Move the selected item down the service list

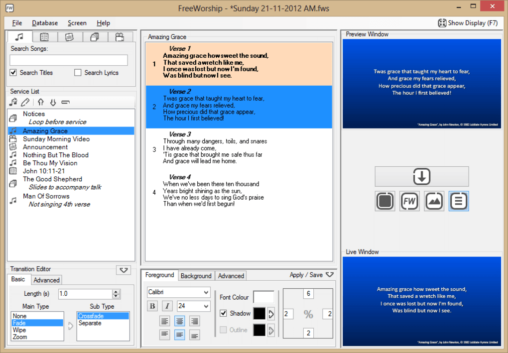click(53, 102)
